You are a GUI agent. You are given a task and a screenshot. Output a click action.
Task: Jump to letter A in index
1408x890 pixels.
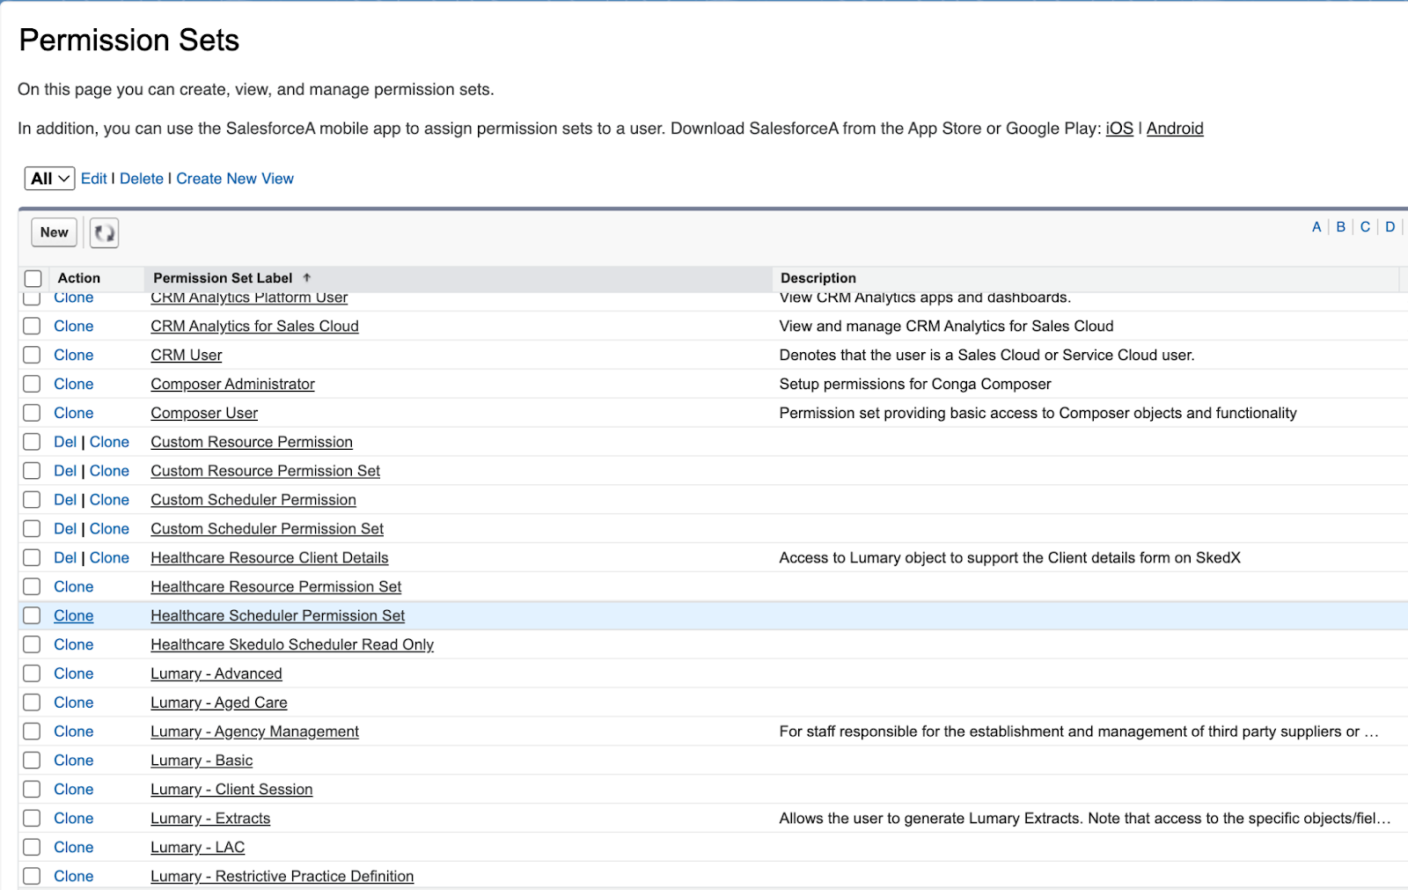pos(1316,227)
